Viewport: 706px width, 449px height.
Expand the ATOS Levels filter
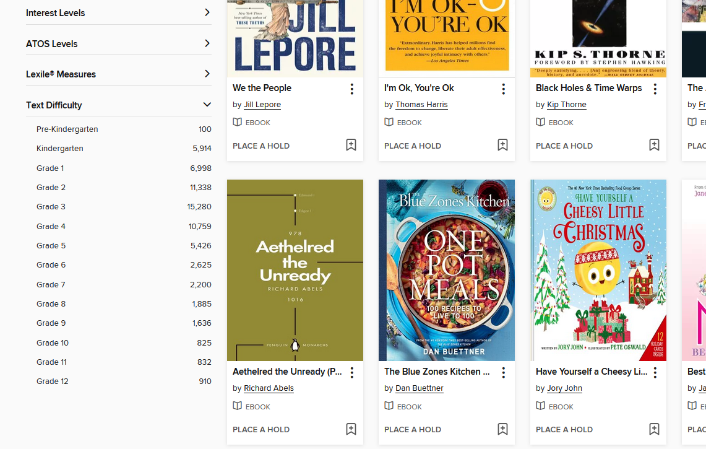[x=207, y=43]
